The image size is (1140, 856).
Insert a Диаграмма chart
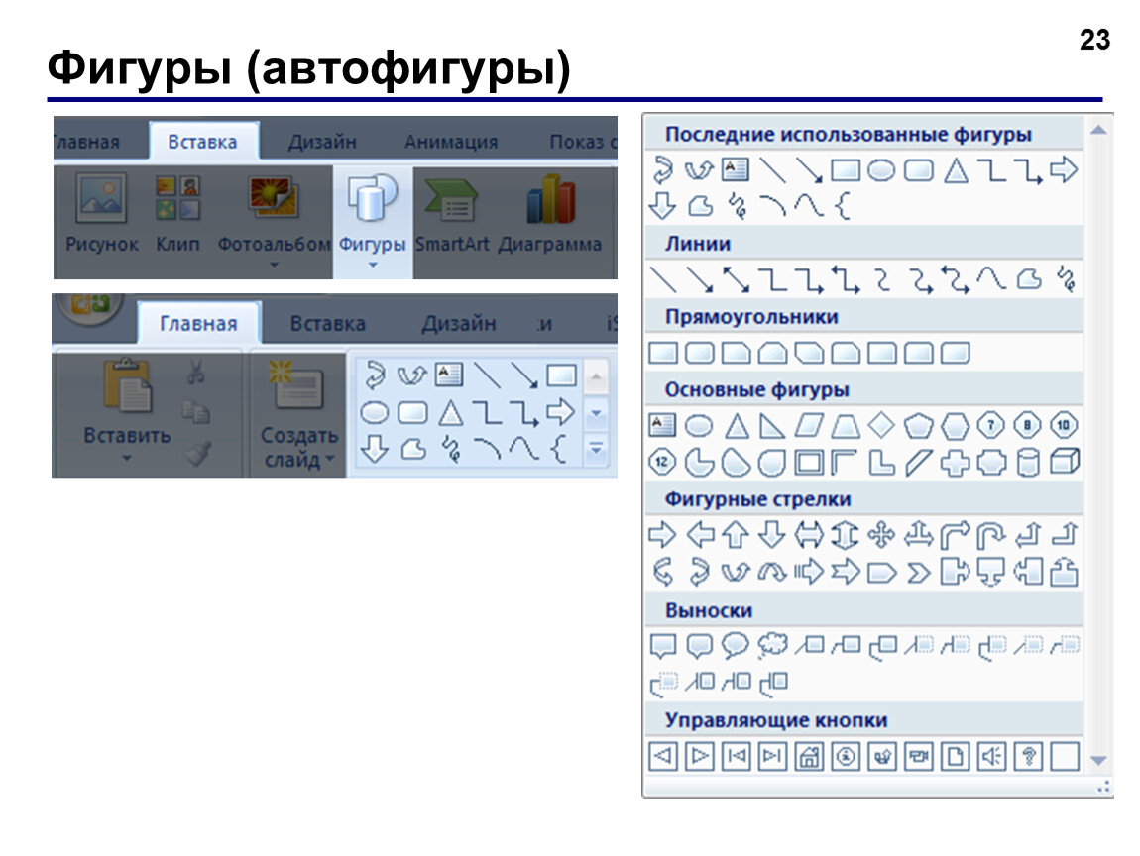coord(550,213)
